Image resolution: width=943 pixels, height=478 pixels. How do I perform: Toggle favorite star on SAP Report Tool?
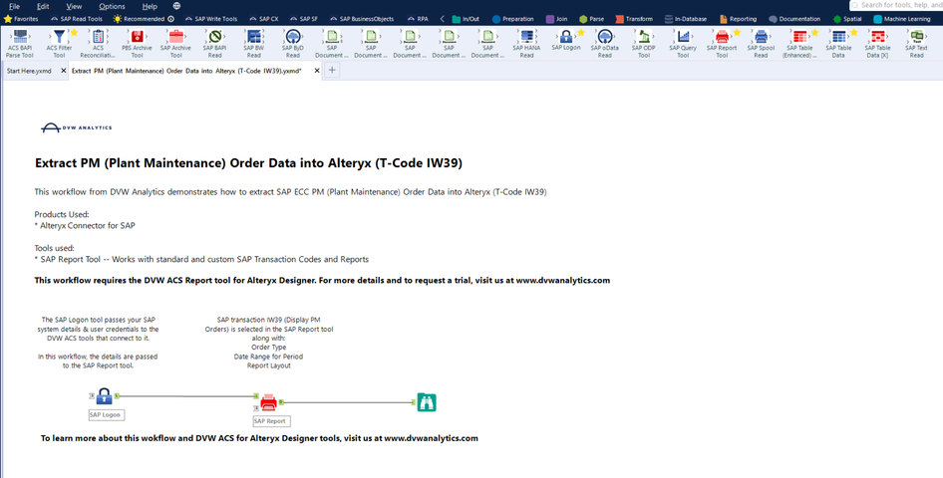[x=737, y=32]
